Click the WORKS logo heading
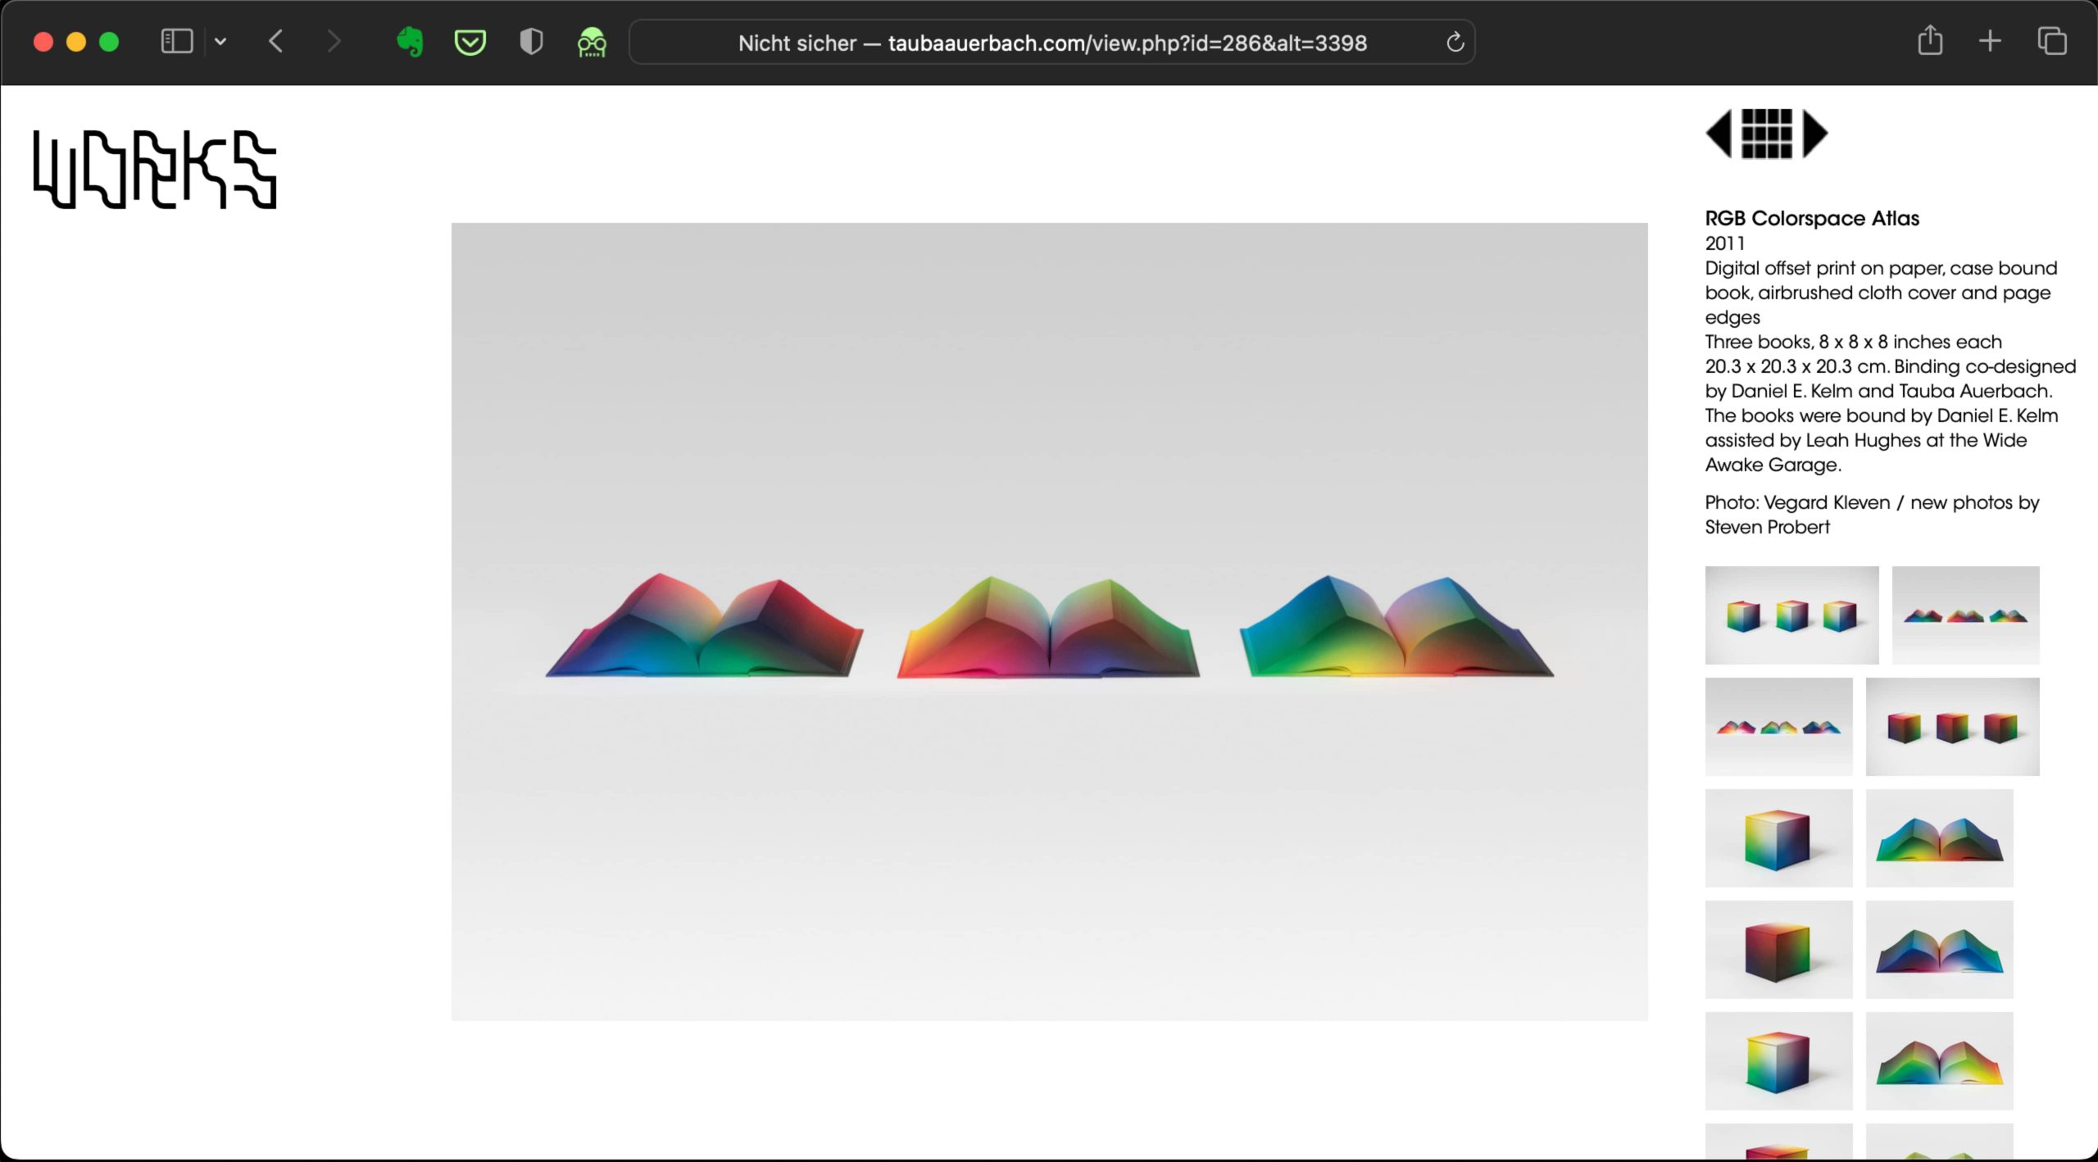Screen dimensions: 2098x1162 pyautogui.click(x=155, y=169)
